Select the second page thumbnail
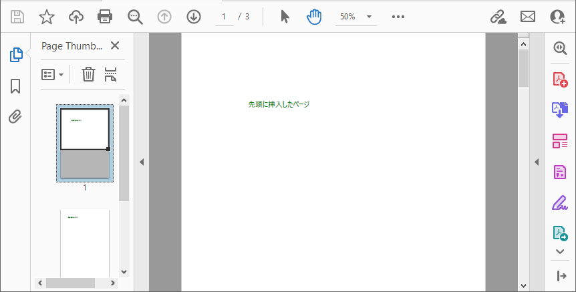The width and height of the screenshot is (576, 292). pyautogui.click(x=85, y=243)
